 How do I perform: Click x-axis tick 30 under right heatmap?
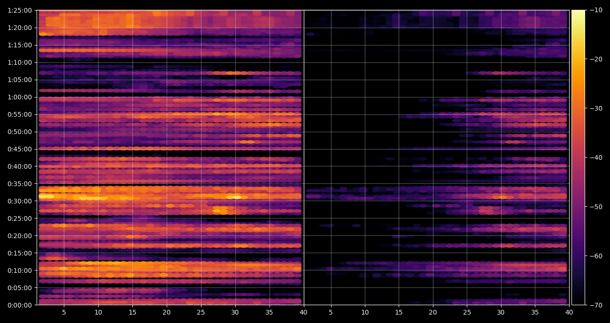click(x=501, y=312)
